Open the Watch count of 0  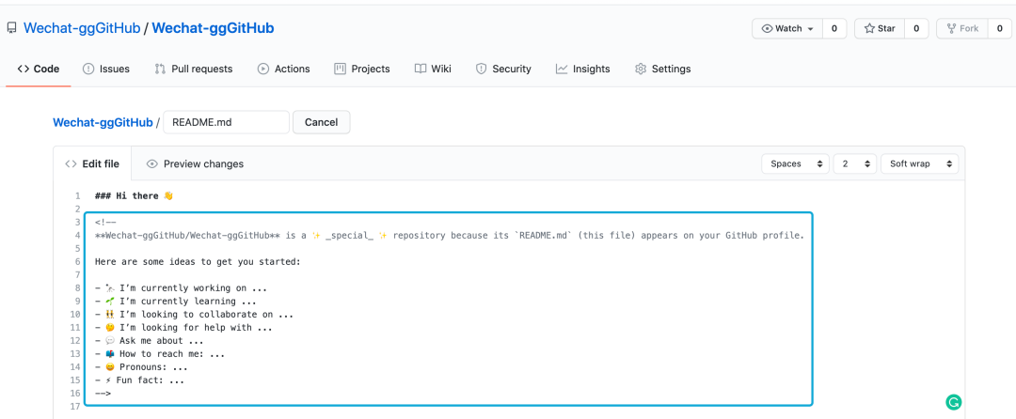pyautogui.click(x=834, y=28)
